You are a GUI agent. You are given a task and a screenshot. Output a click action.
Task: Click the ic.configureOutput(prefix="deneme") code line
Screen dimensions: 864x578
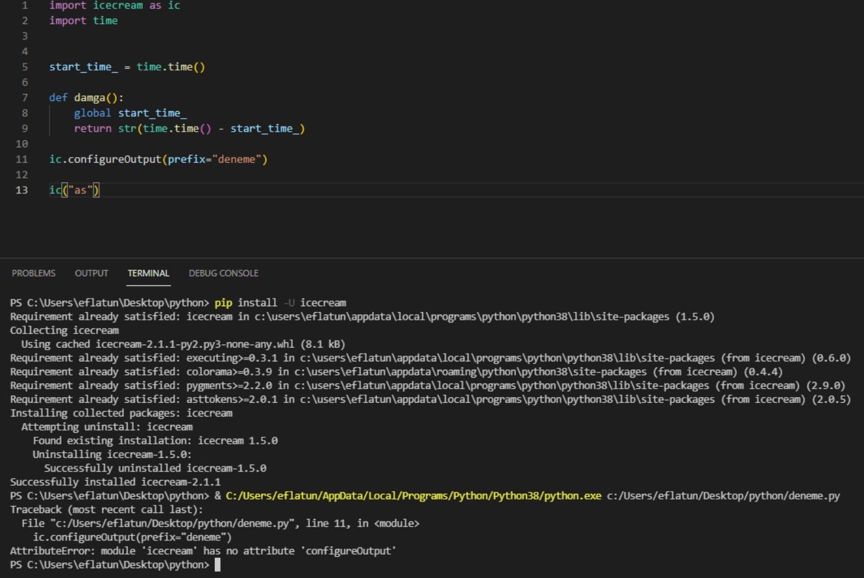point(158,160)
